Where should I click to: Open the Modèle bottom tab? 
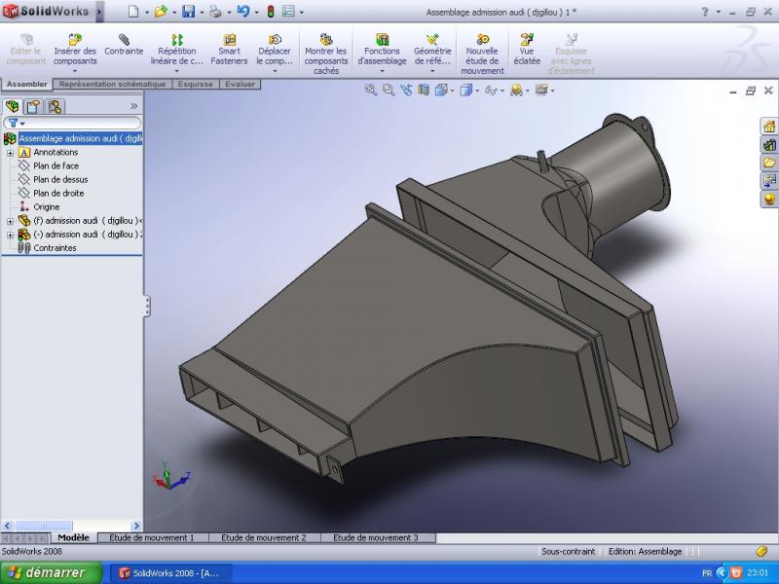tap(74, 537)
